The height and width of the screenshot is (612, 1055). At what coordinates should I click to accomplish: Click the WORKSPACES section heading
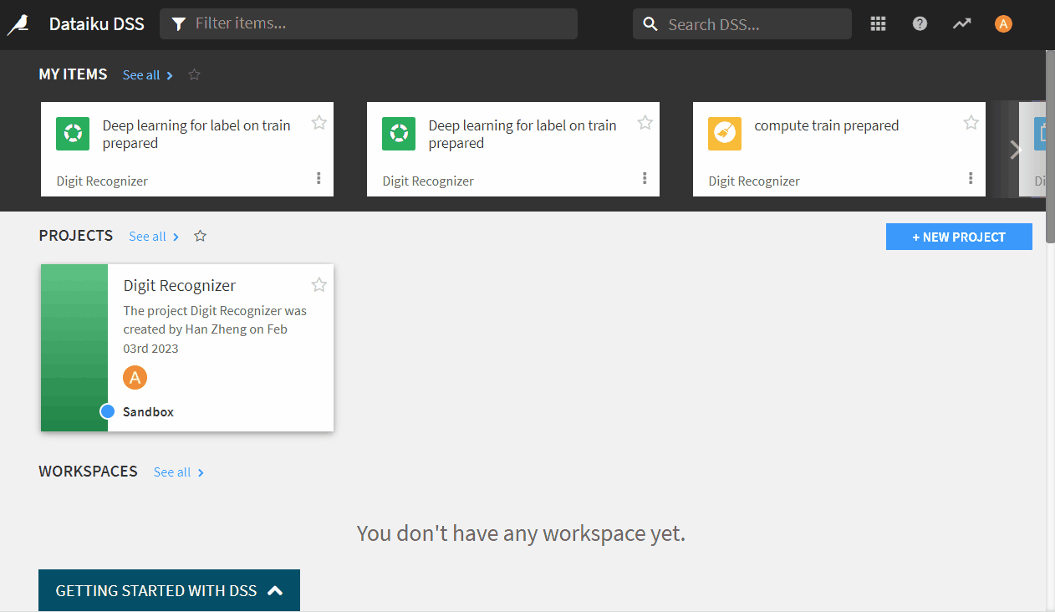pyautogui.click(x=88, y=472)
